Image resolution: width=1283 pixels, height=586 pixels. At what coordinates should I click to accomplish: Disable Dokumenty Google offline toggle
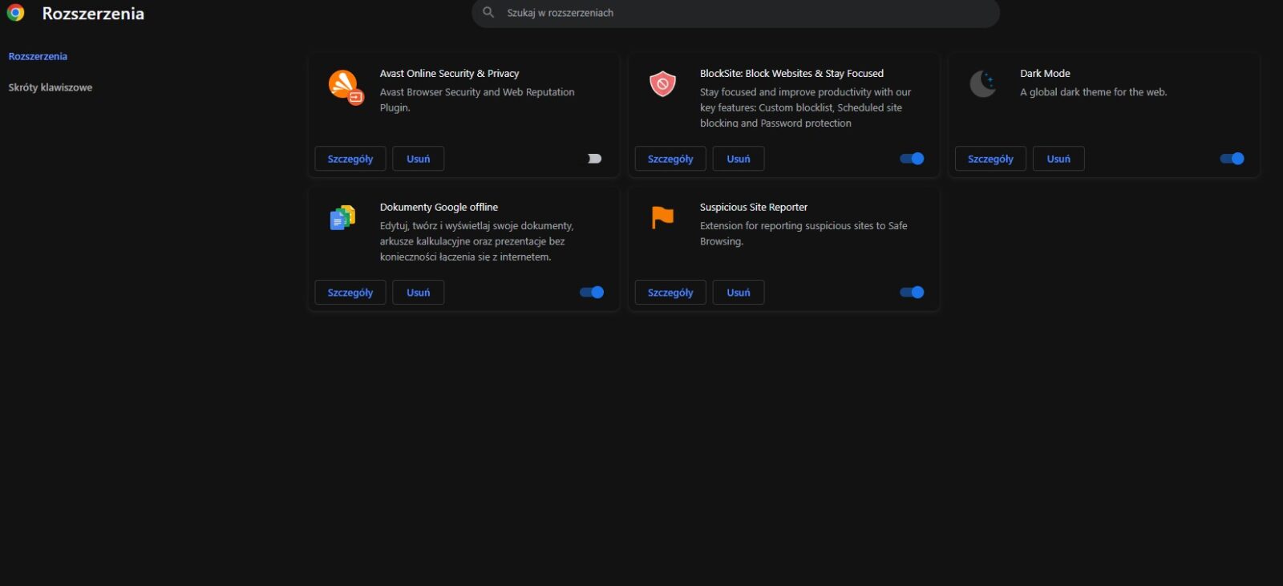point(592,293)
